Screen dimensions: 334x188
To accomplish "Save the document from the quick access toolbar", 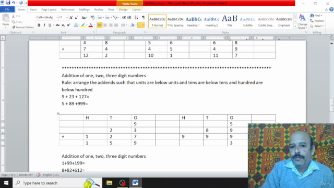I will coord(8,3).
